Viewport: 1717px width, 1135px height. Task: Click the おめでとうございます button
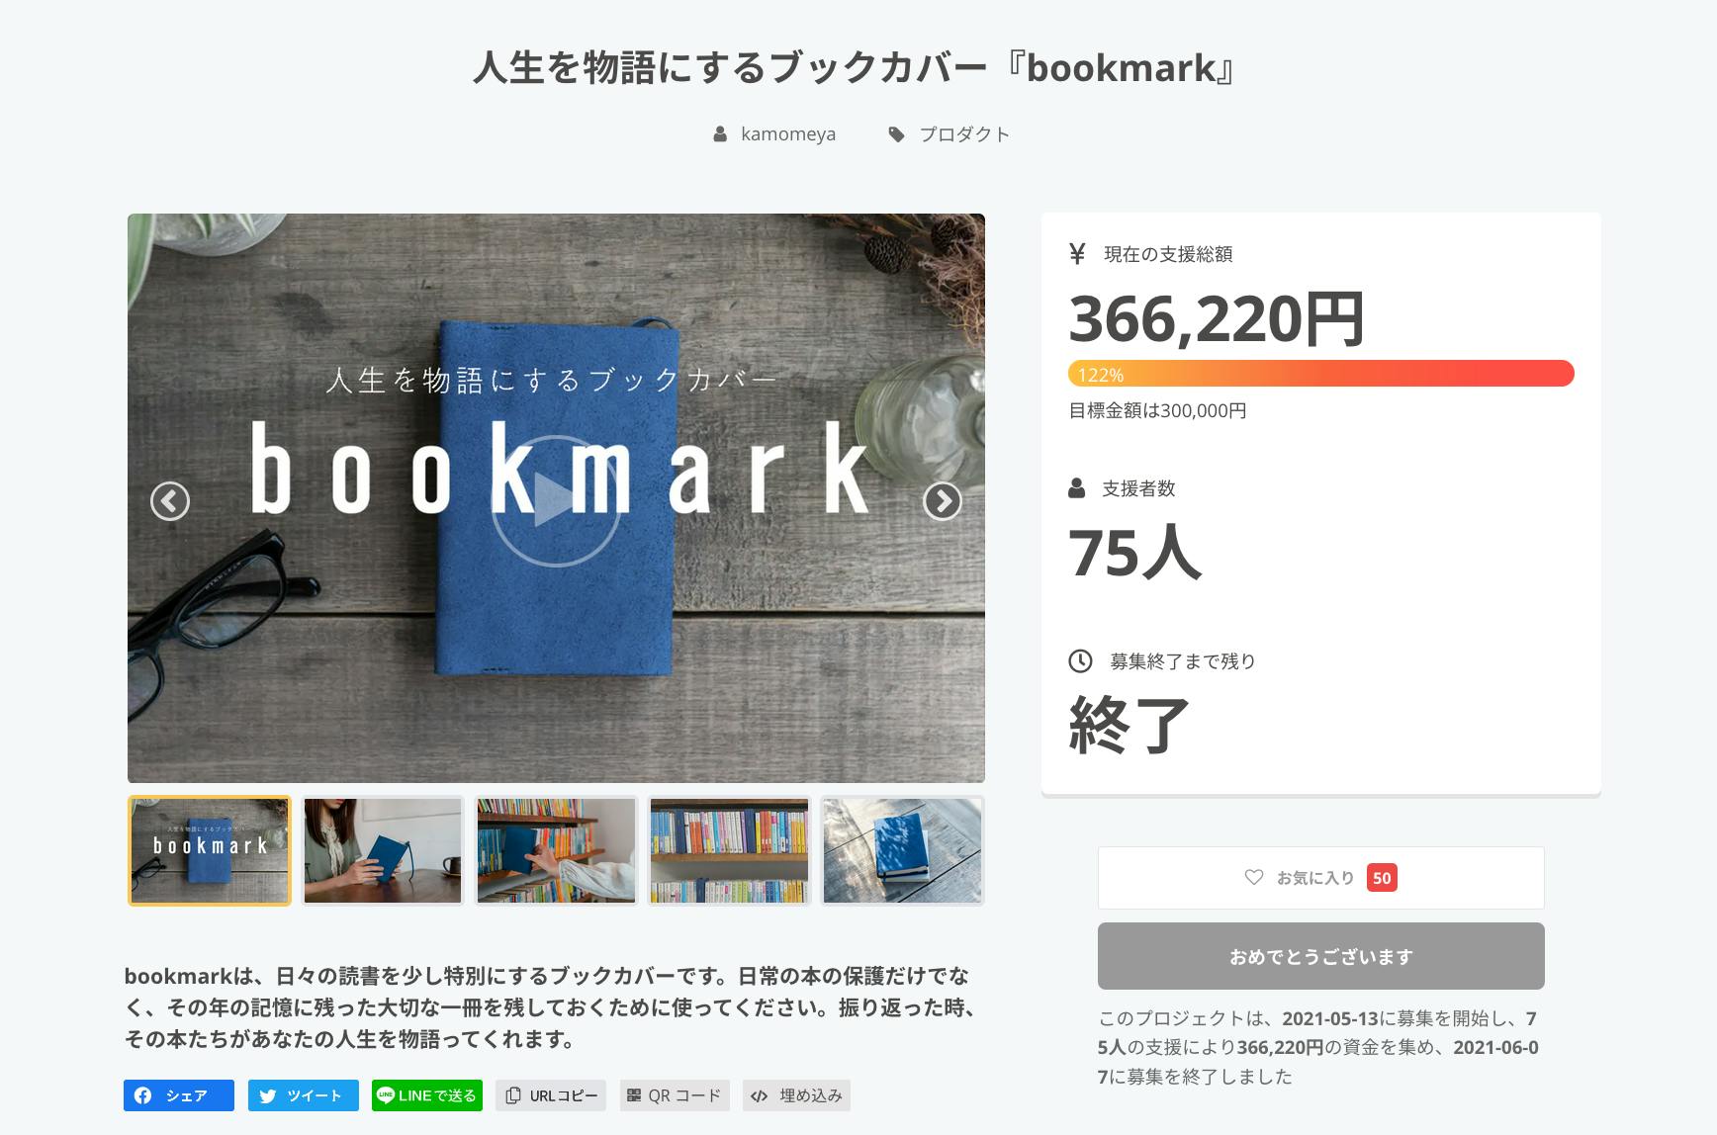[x=1320, y=956]
